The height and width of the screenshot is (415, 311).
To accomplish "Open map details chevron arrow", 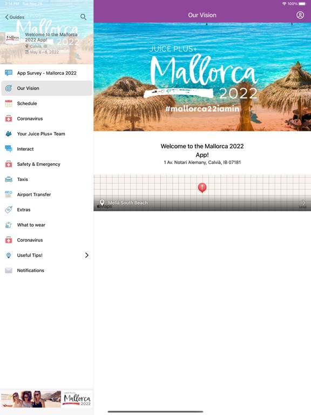I will (x=303, y=203).
